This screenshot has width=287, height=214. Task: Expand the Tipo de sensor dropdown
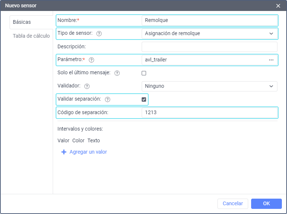pyautogui.click(x=209, y=34)
